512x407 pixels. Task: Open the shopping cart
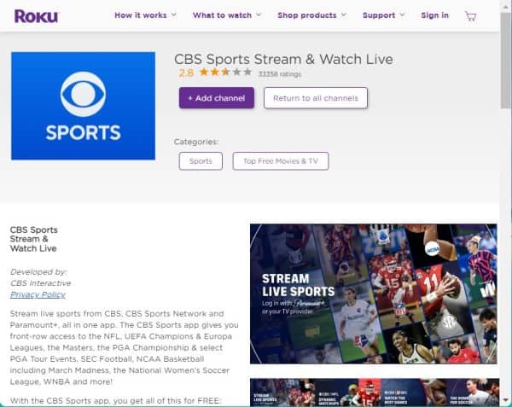tap(470, 15)
